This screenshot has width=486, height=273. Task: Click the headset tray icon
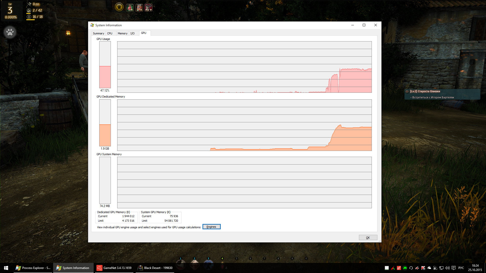pos(411,268)
